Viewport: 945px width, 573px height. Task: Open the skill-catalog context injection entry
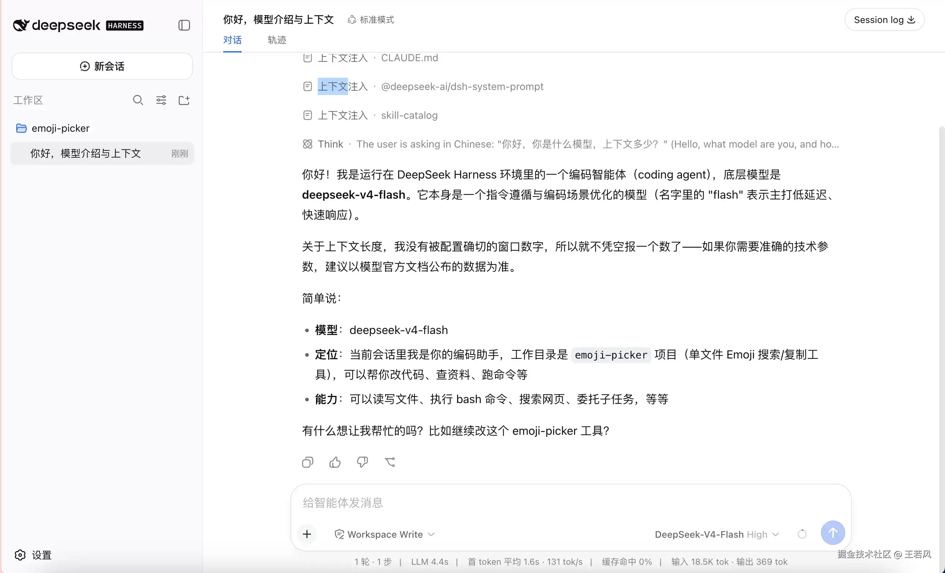click(370, 116)
